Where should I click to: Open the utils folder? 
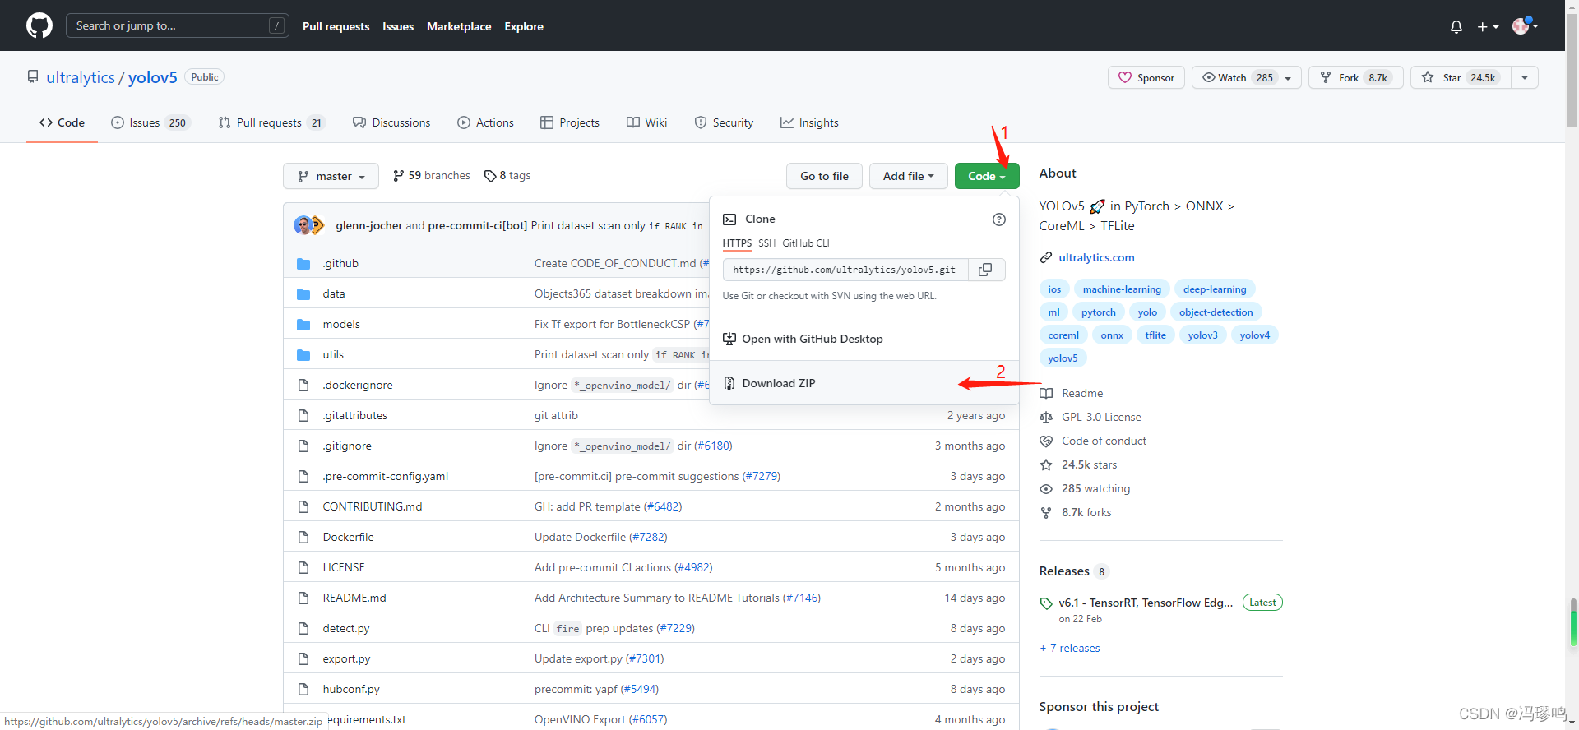pos(333,354)
